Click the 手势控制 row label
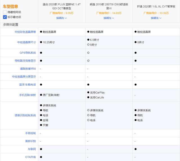The image size is (180, 161). [x=31, y=133]
